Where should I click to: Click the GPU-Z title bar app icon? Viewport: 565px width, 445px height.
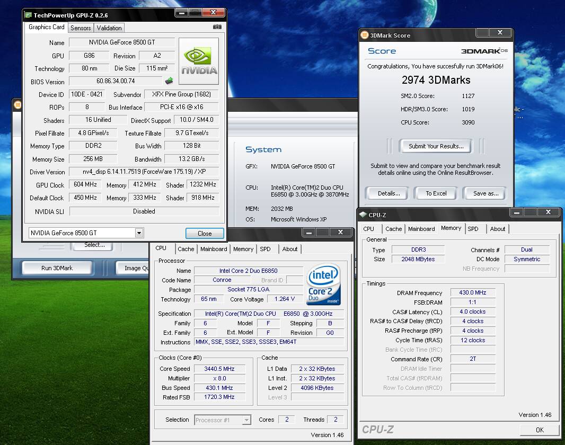pos(28,15)
